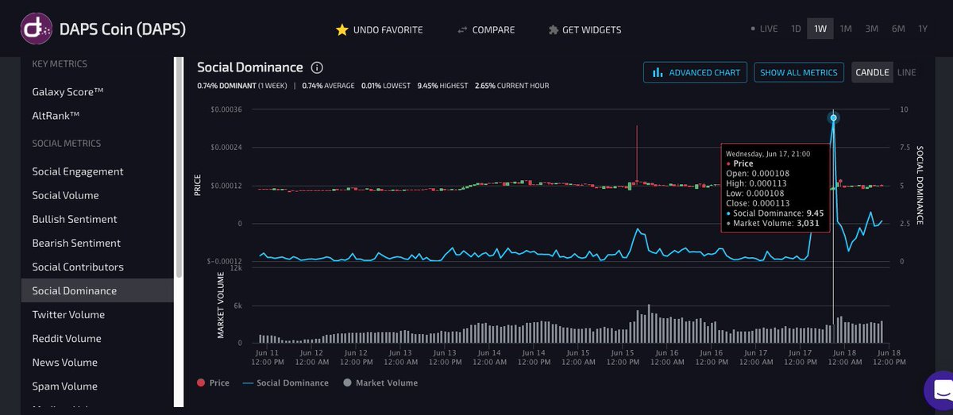This screenshot has height=415, width=953.
Task: Click the Social Dominance chart heading
Action: (250, 67)
